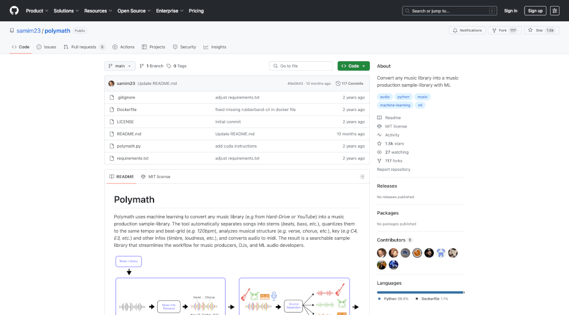The height and width of the screenshot is (315, 569).
Task: Open the polymath repository name link
Action: (57, 30)
